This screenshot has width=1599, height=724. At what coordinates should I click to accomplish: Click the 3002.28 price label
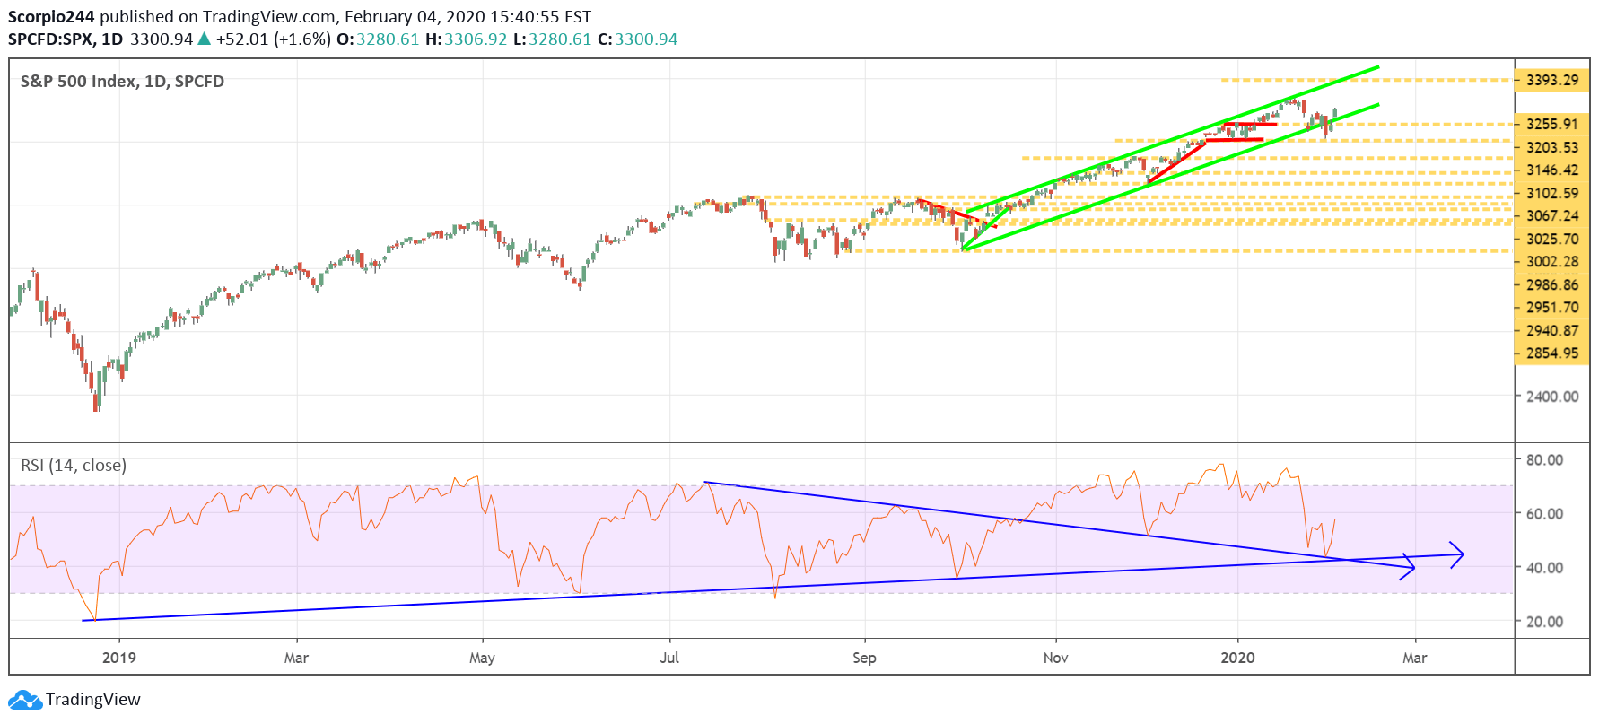1551,261
